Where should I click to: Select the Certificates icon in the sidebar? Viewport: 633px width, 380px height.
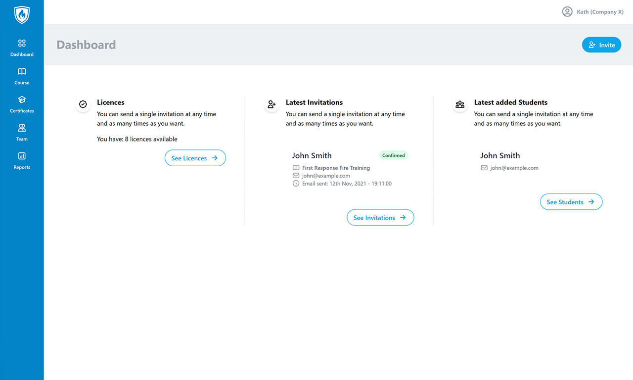coord(22,100)
